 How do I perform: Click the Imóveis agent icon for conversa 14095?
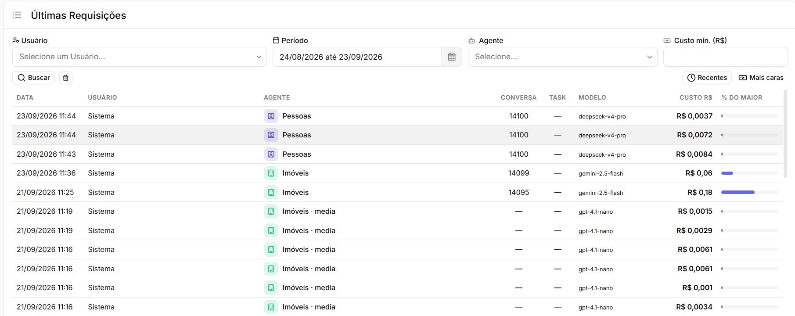tap(271, 193)
